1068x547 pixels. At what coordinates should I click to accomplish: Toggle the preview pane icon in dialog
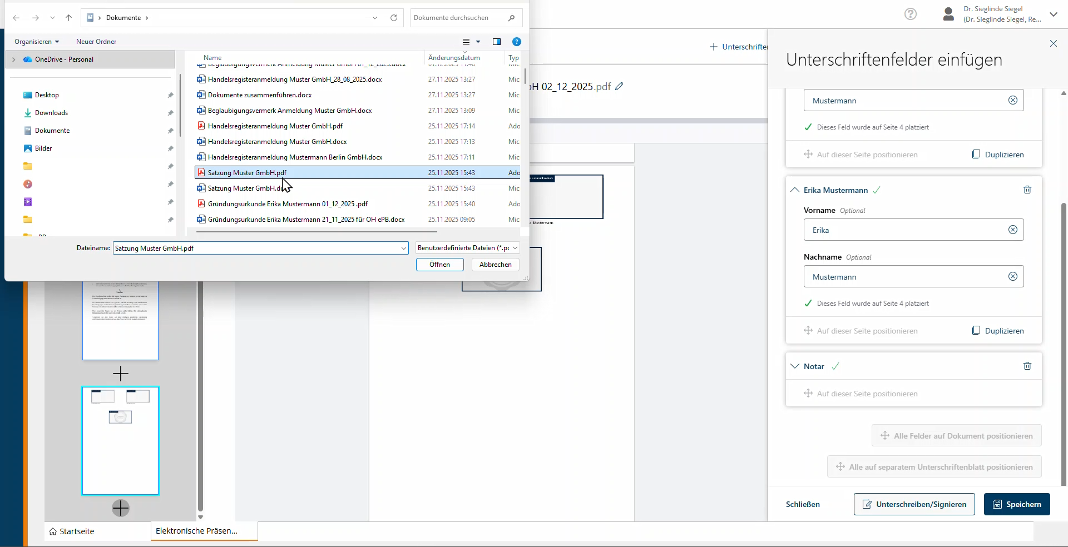click(x=496, y=42)
